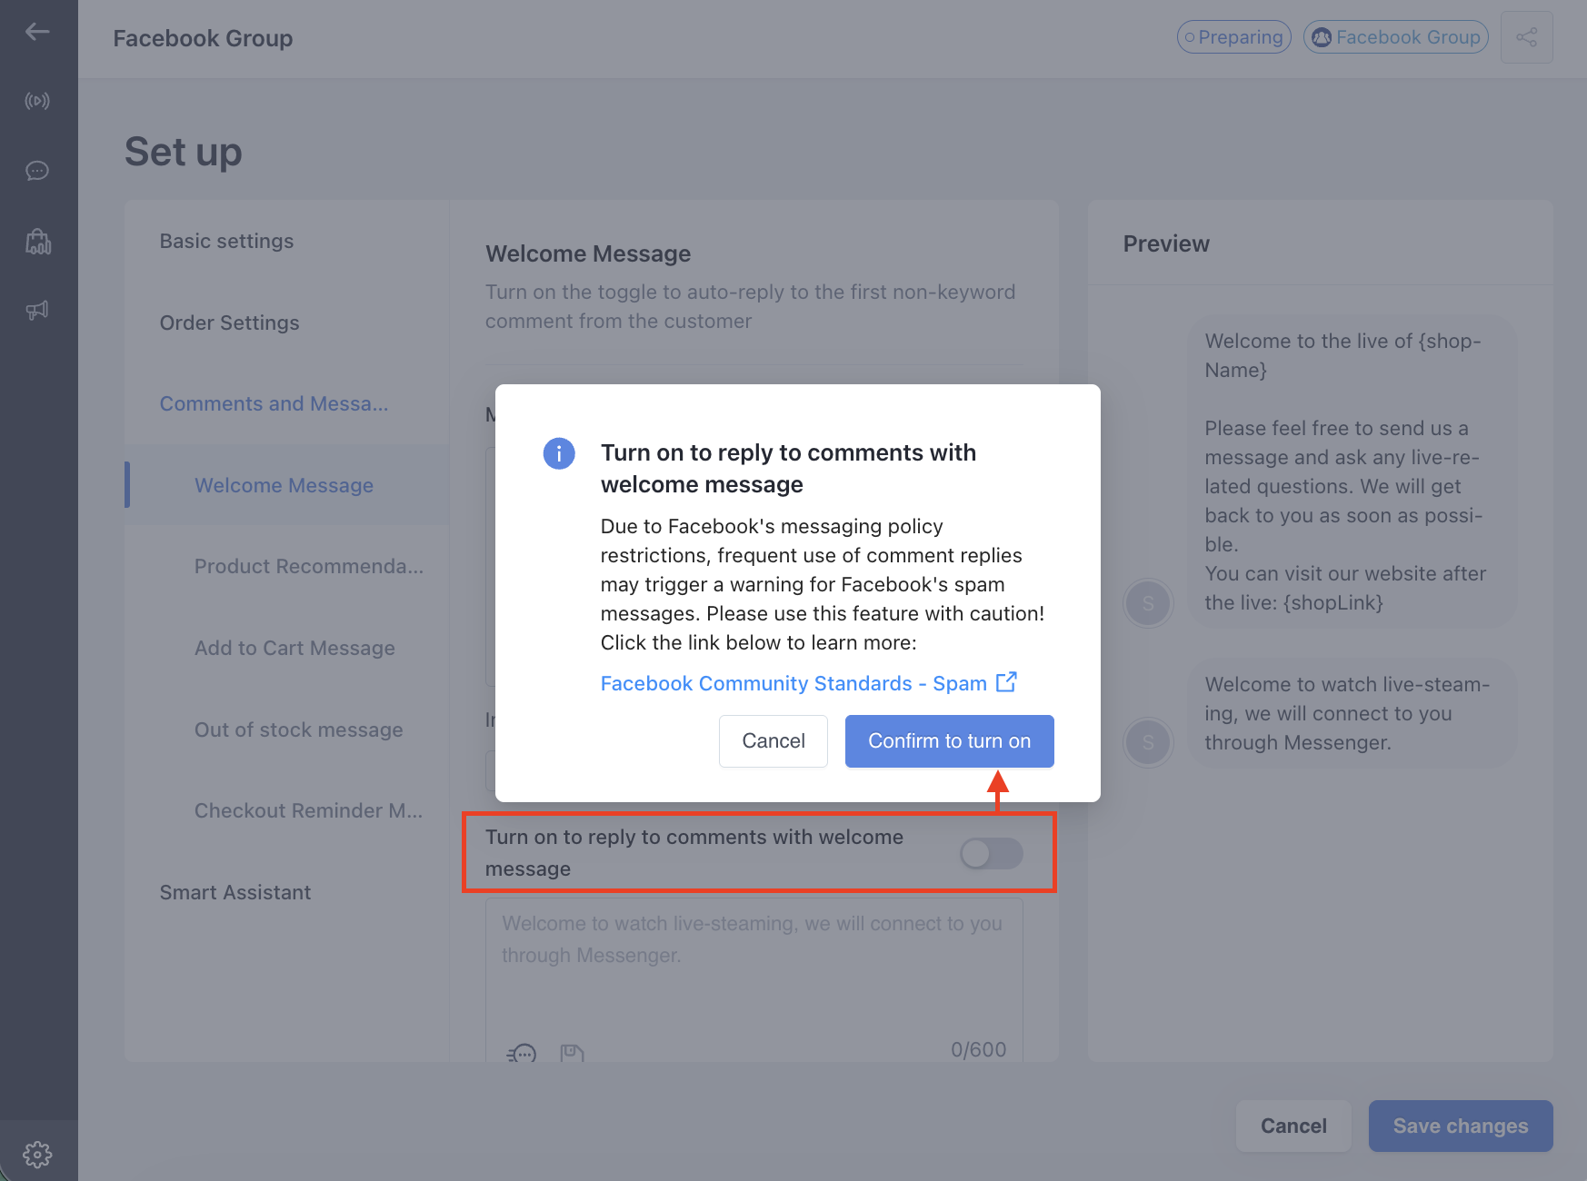Click the live-steaming preview message bubble
Screen dimensions: 1587x1181
click(1352, 713)
